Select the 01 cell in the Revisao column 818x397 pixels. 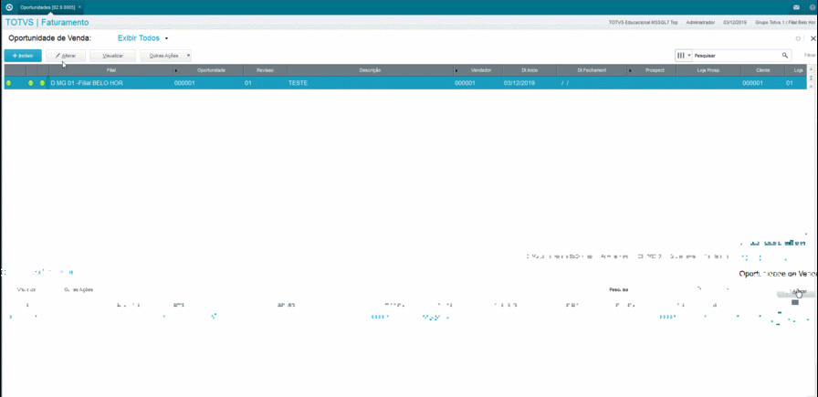click(x=265, y=83)
